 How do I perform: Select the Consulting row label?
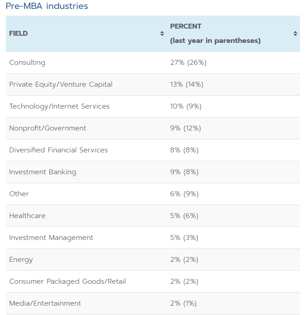coord(27,63)
